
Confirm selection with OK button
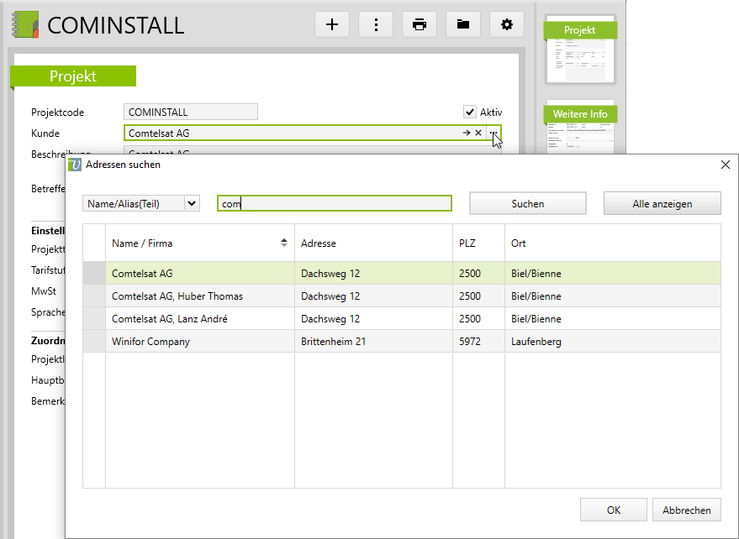(x=613, y=510)
